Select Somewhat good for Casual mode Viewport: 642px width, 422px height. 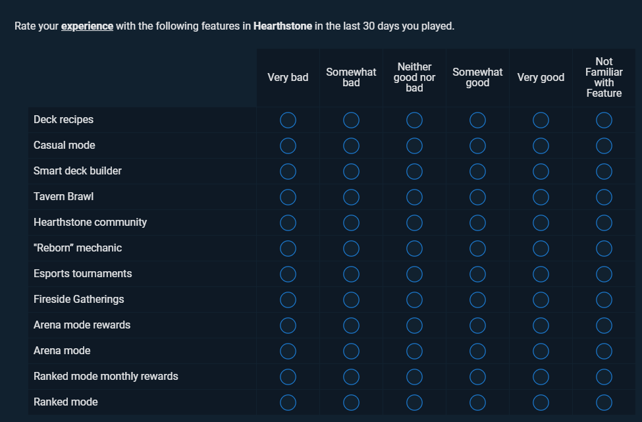(x=477, y=146)
